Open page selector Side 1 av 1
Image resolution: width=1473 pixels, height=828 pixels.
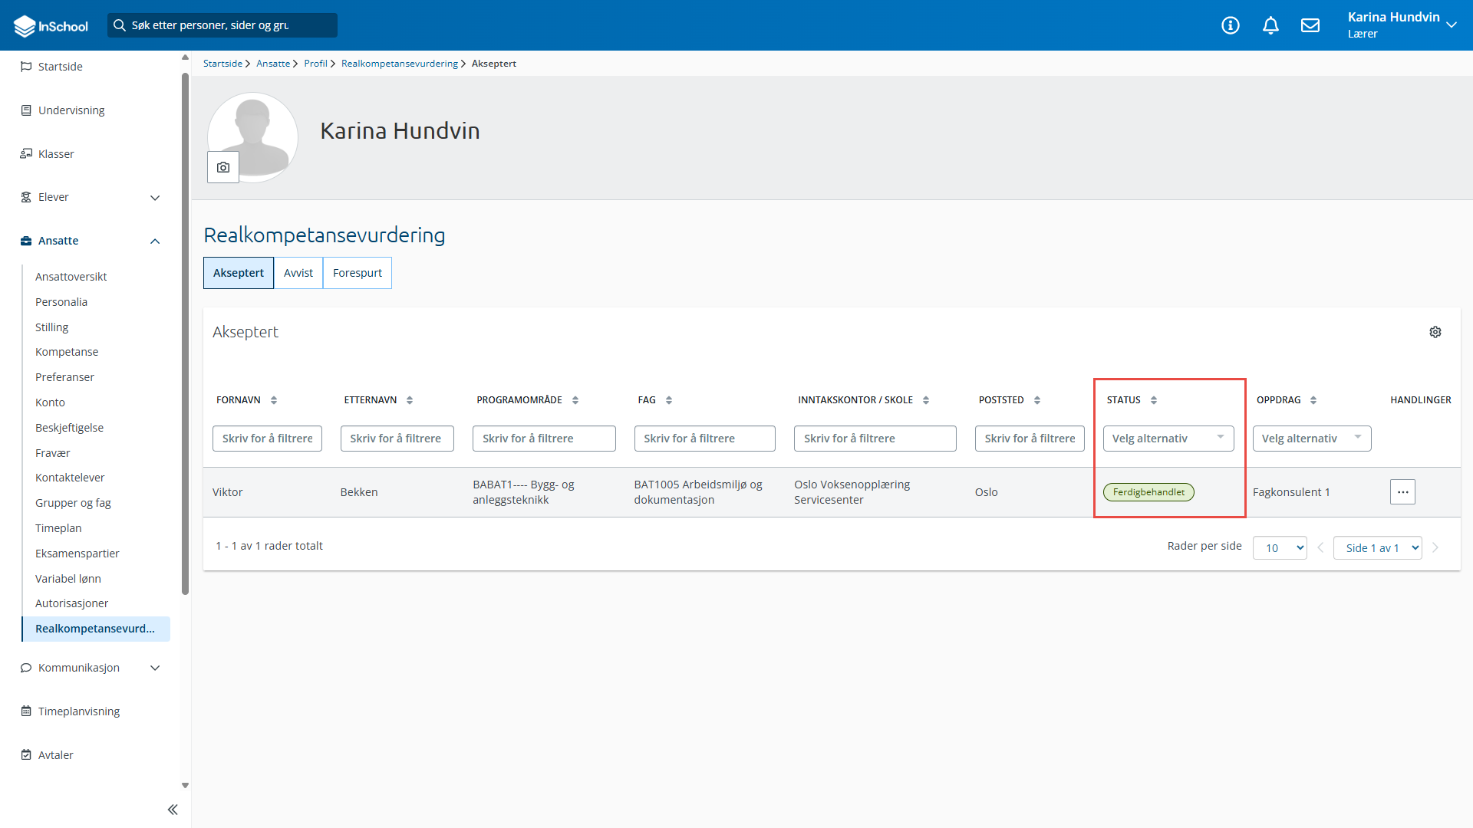[x=1378, y=547]
